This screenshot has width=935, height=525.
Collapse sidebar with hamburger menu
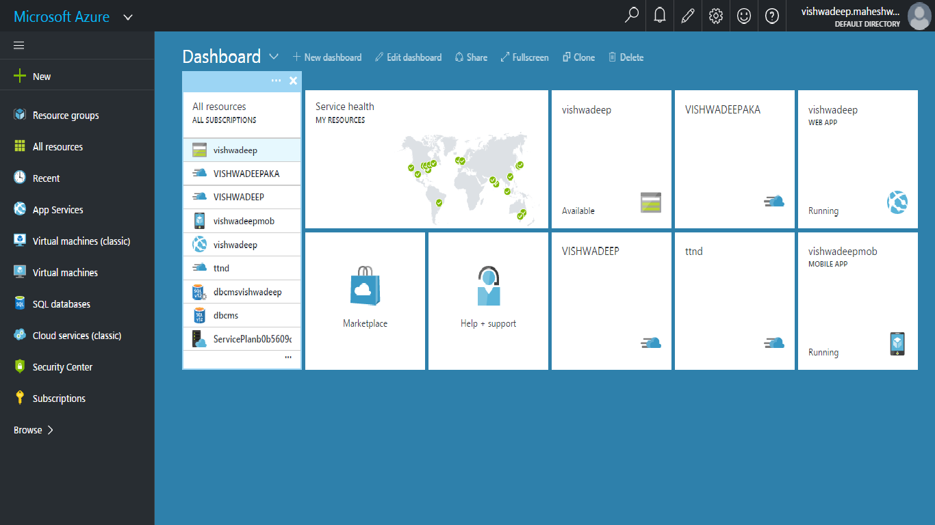pyautogui.click(x=19, y=45)
